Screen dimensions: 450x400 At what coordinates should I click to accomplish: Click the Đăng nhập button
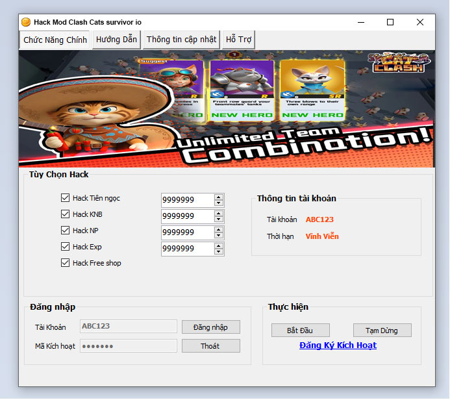(211, 327)
